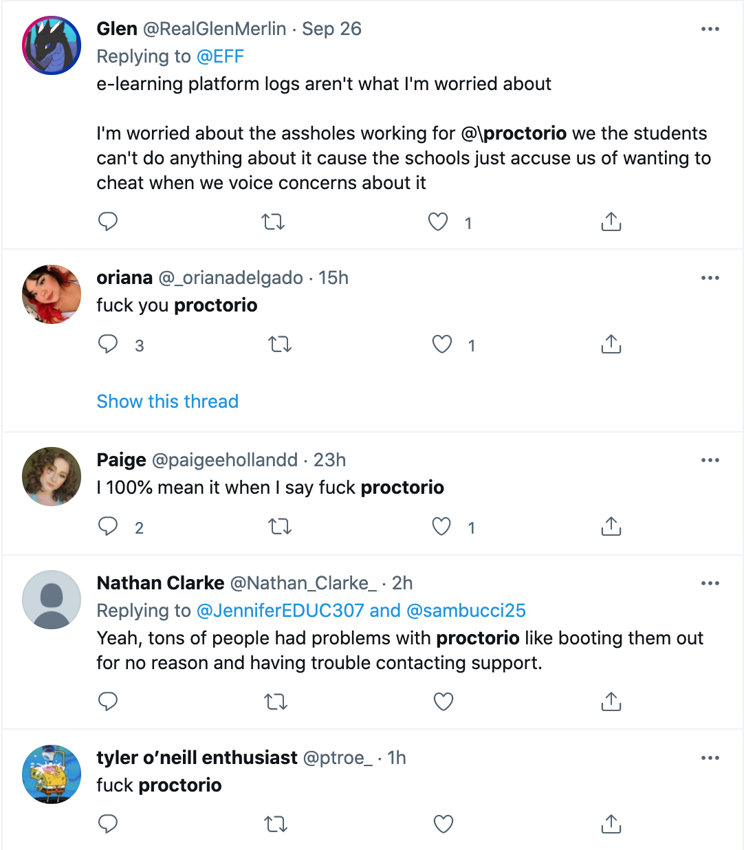Viewport: 744px width, 850px height.
Task: Retweet Glen's tweet about proctorio
Action: pyautogui.click(x=273, y=221)
